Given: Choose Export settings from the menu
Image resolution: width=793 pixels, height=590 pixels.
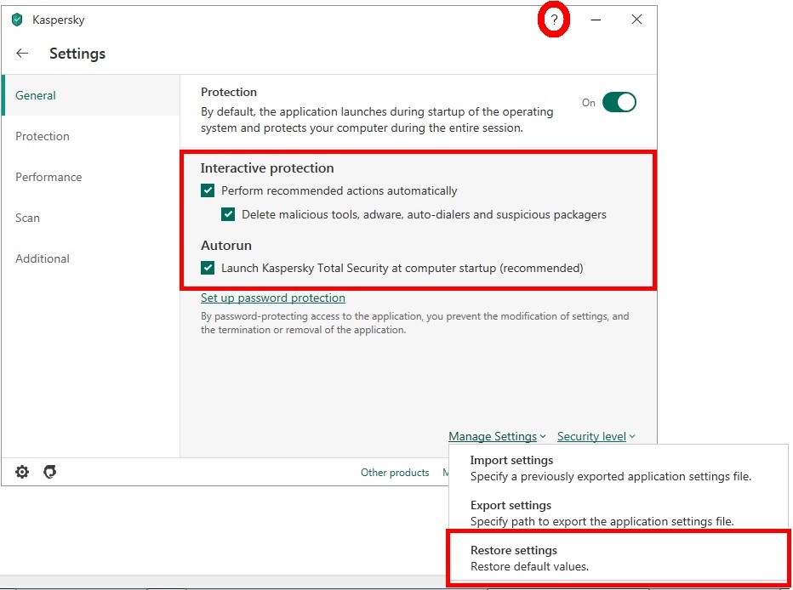Looking at the screenshot, I should (x=618, y=513).
